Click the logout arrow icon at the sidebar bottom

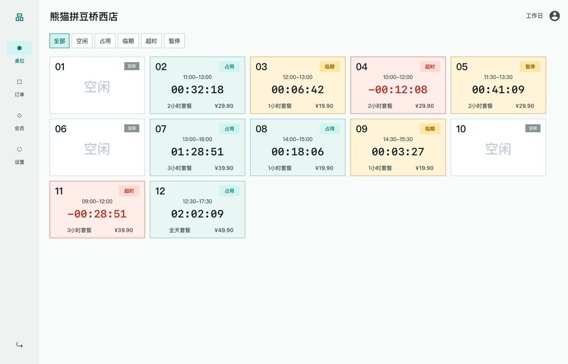point(20,345)
